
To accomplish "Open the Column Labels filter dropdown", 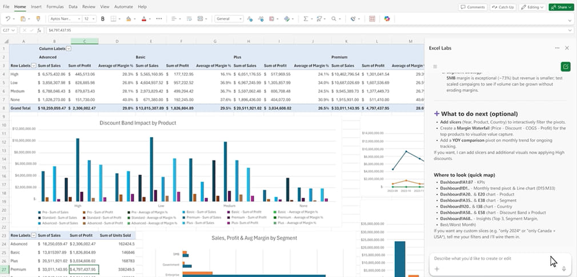I will 69,49.
